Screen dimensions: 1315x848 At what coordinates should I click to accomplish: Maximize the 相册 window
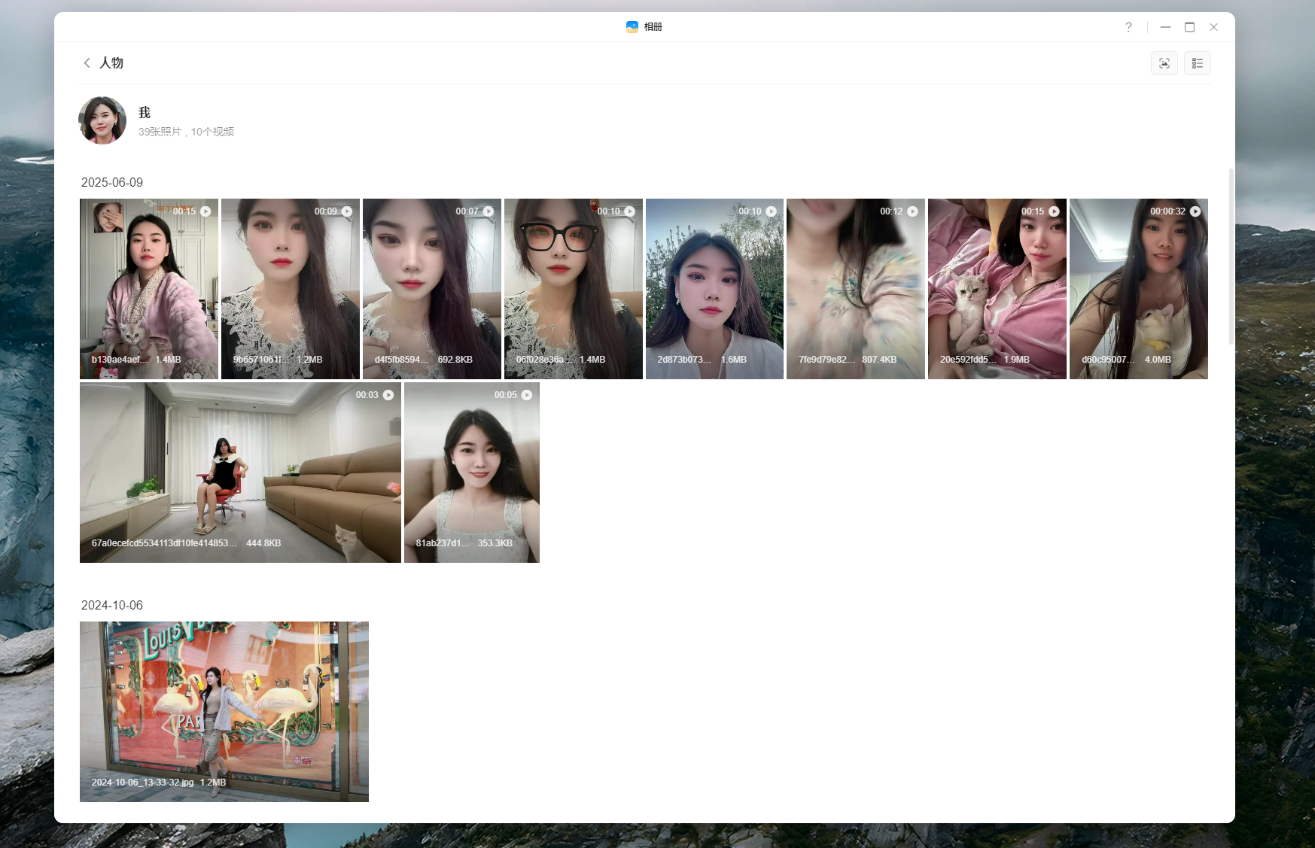(x=1189, y=27)
